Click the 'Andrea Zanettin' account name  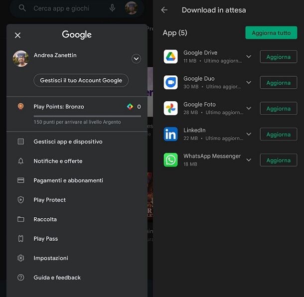[x=55, y=55]
